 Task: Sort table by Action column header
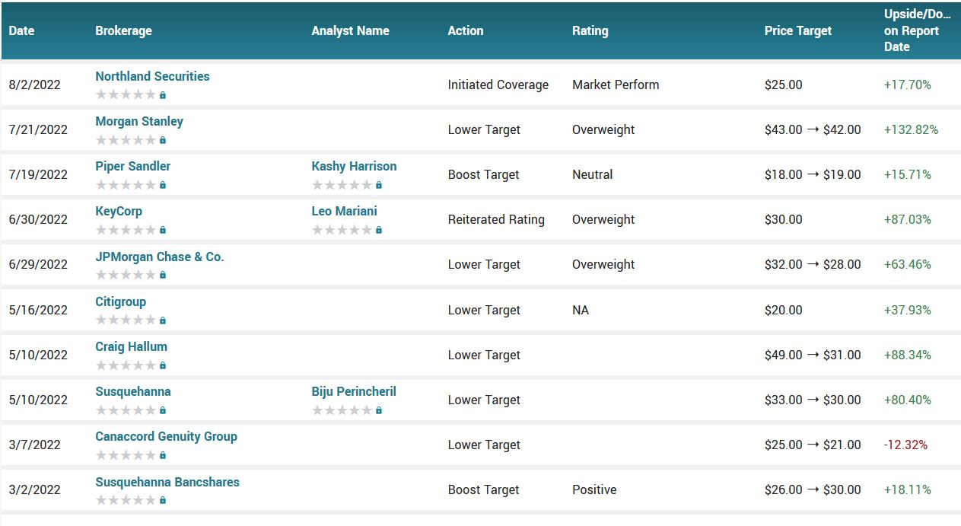click(x=466, y=30)
